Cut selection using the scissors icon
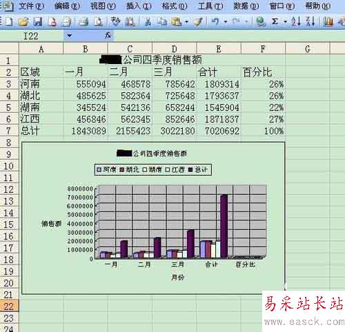Image resolution: width=345 pixels, height=332 pixels. point(148,22)
